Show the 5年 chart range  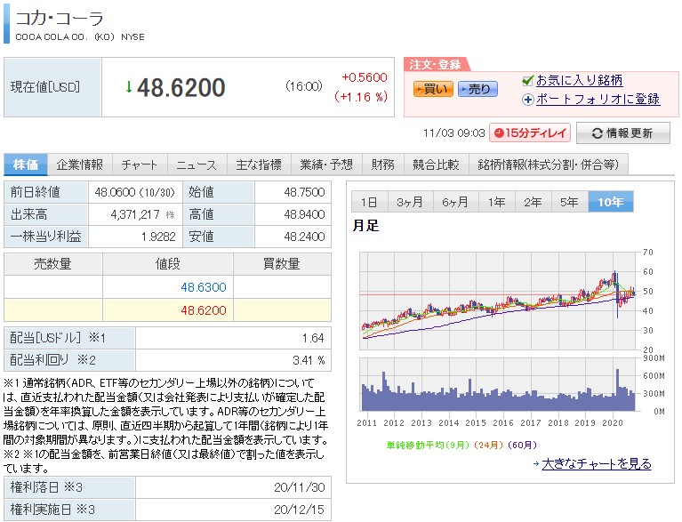pos(569,202)
